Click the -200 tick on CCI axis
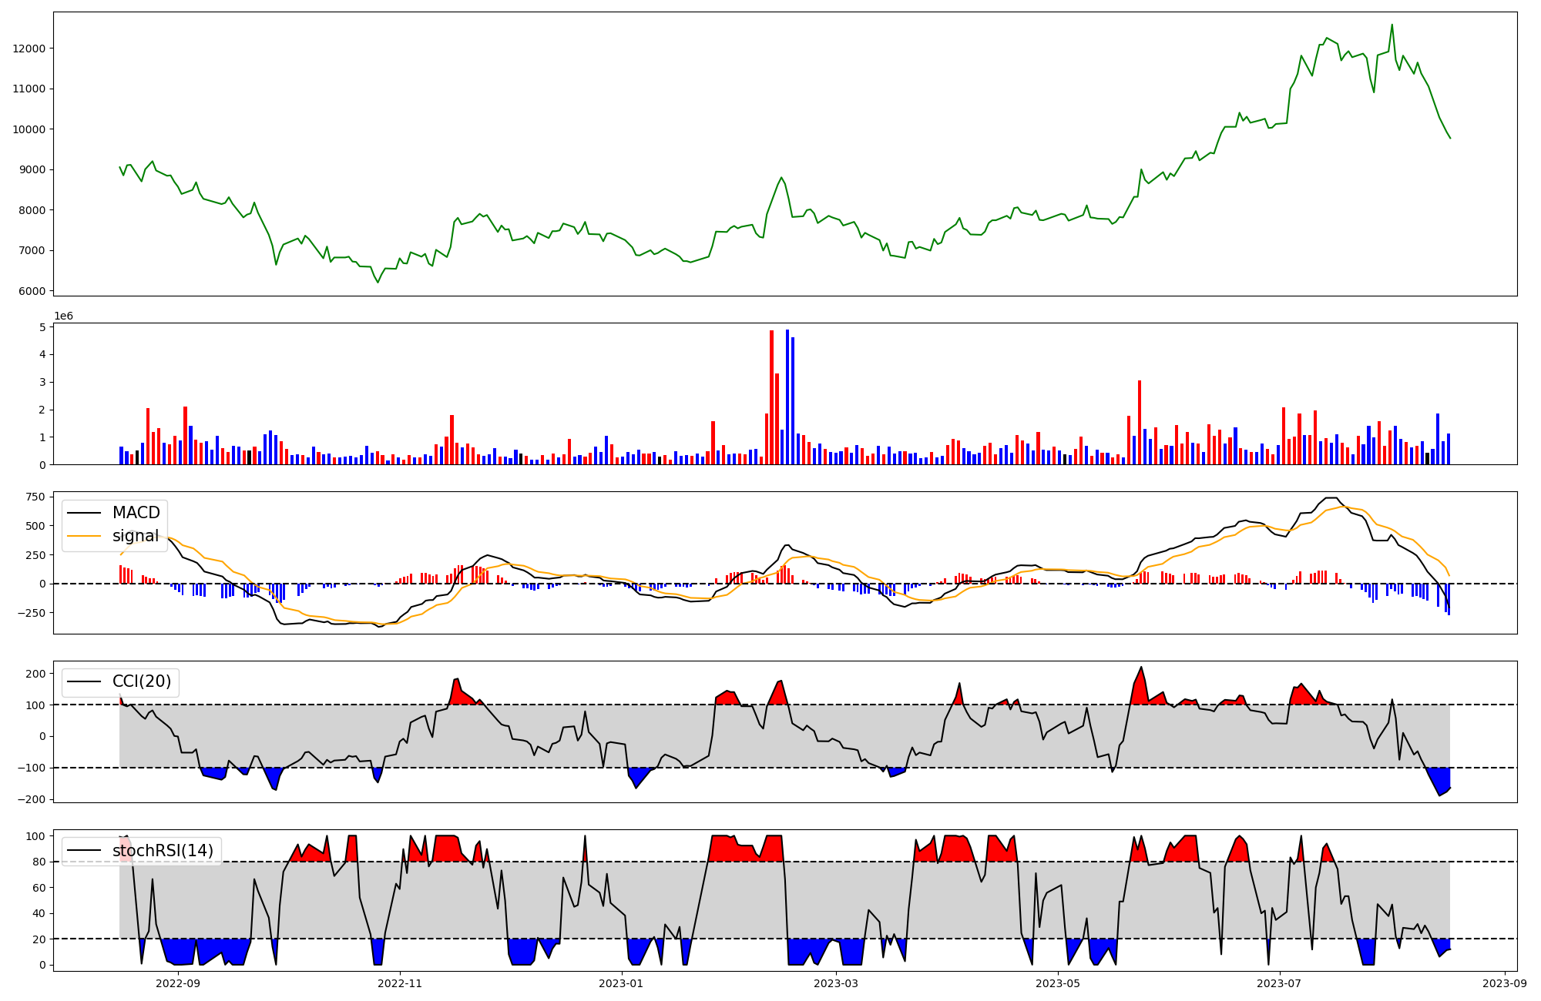 click(x=32, y=799)
